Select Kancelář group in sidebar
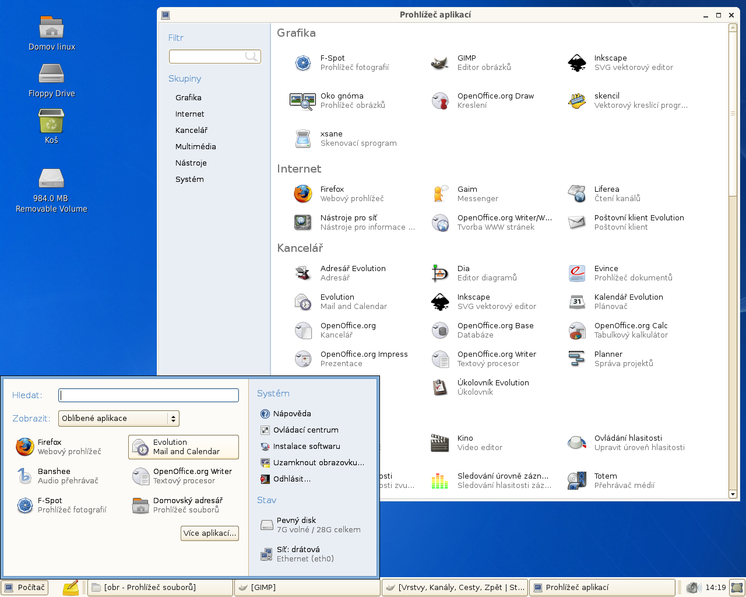The height and width of the screenshot is (597, 746). click(191, 130)
